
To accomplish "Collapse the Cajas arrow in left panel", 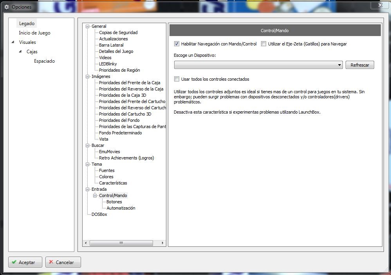I will [20, 51].
